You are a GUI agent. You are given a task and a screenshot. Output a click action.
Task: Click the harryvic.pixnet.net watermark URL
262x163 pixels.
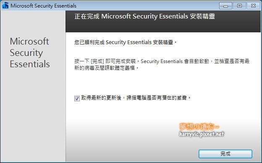pyautogui.click(x=202, y=134)
